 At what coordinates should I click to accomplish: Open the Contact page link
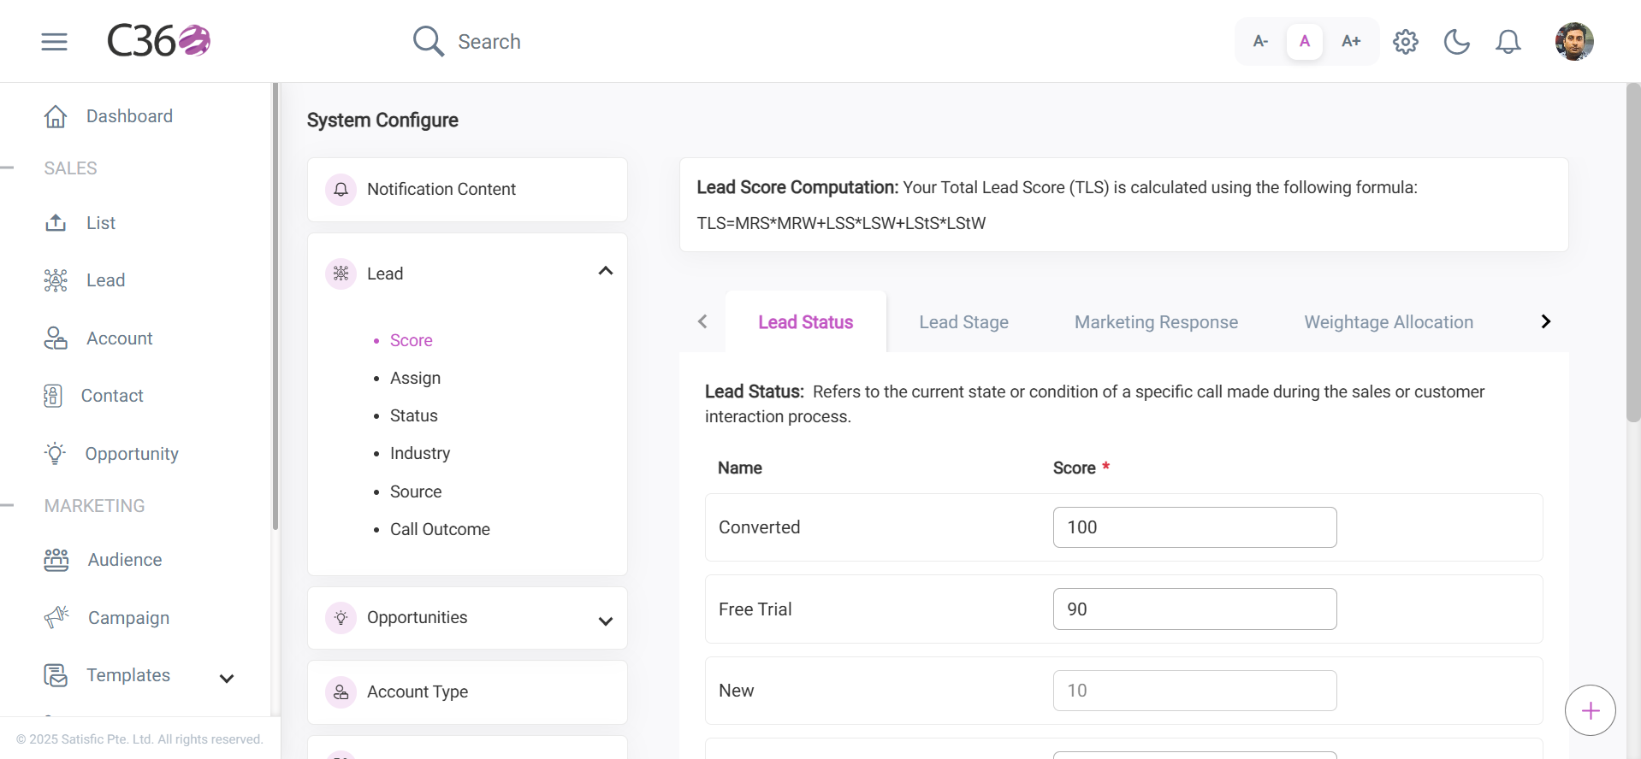coord(112,396)
